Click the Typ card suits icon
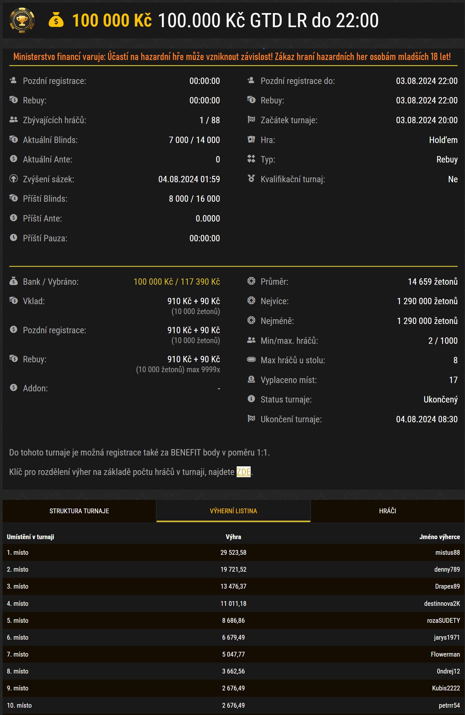This screenshot has width=465, height=715. click(251, 159)
